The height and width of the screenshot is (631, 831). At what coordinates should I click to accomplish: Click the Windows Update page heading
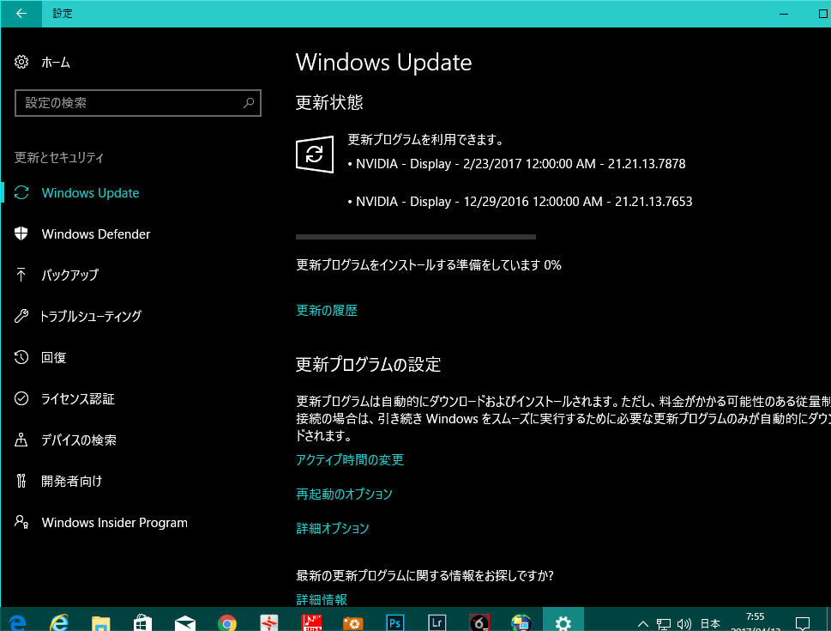(x=383, y=62)
